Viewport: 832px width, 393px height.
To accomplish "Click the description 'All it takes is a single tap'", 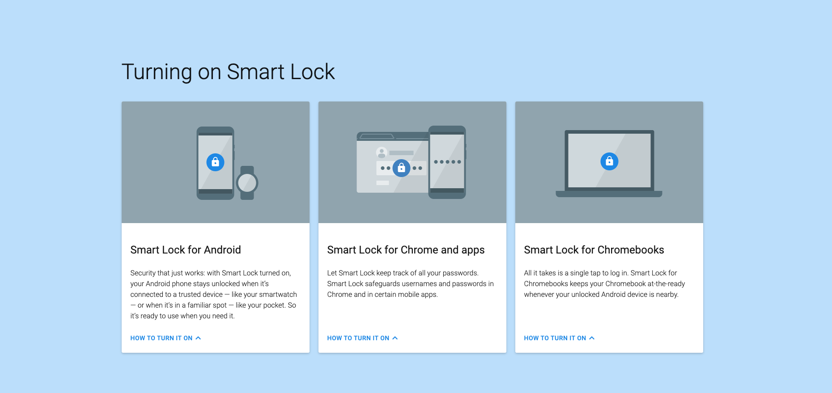I will tap(605, 283).
